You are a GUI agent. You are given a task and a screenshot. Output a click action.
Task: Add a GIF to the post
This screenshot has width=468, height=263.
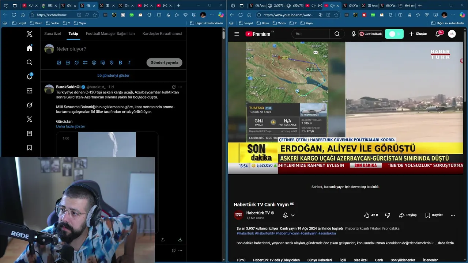pyautogui.click(x=68, y=62)
